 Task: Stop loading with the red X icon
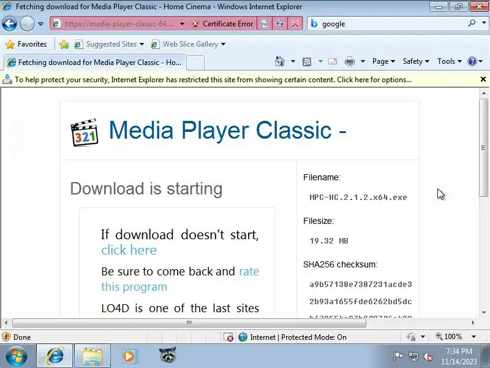(295, 24)
